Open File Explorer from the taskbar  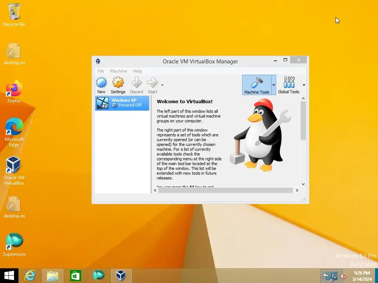point(52,276)
